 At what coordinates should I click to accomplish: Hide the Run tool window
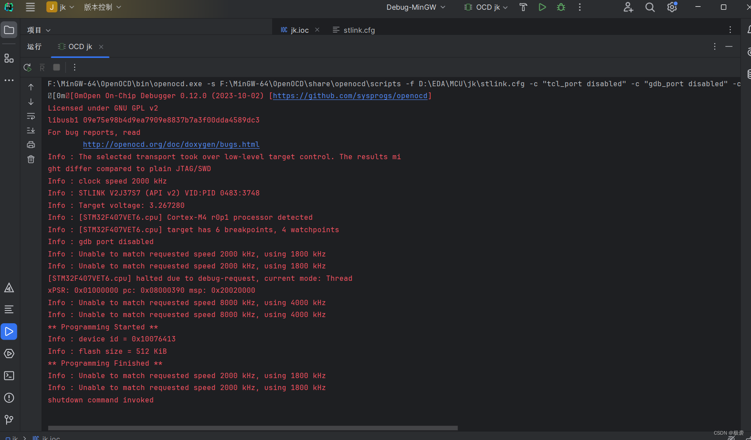tap(729, 46)
